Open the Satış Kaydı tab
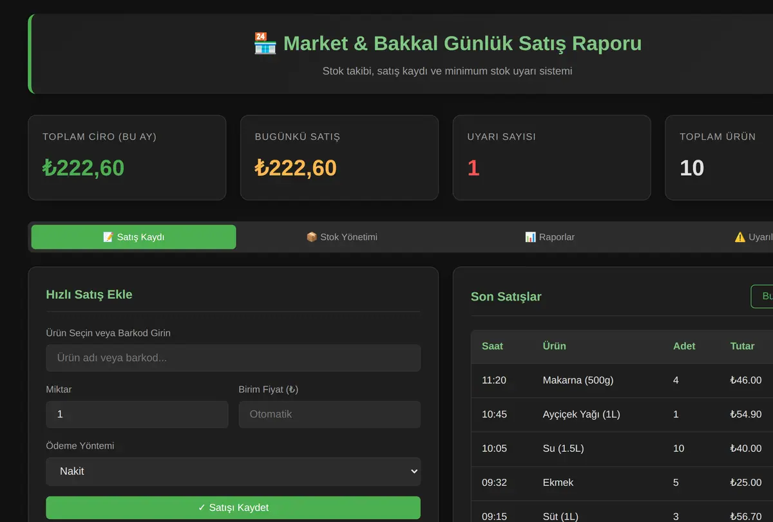The height and width of the screenshot is (522, 773). (x=133, y=237)
